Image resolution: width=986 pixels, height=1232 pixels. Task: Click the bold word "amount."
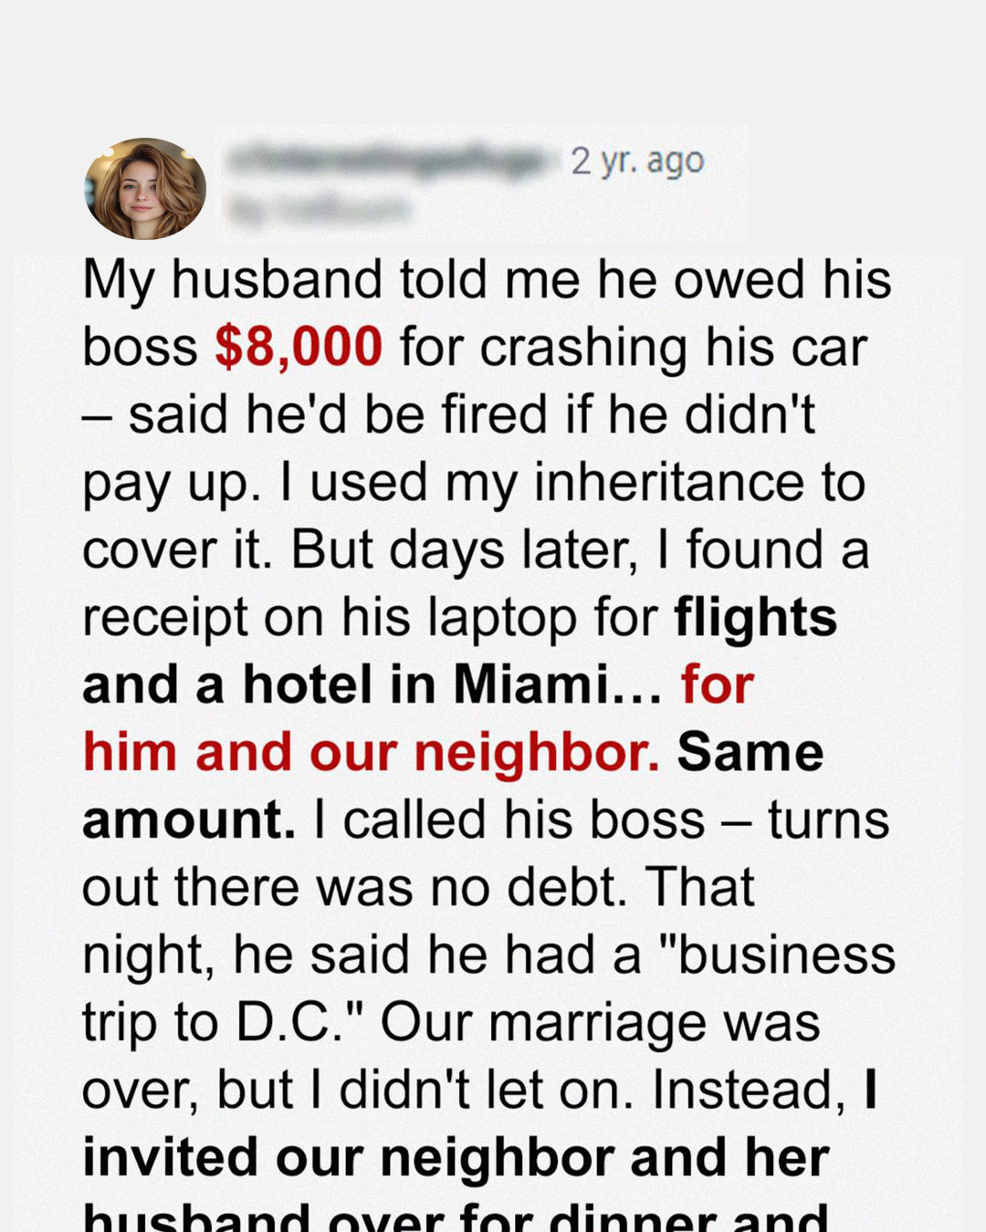[x=189, y=820]
